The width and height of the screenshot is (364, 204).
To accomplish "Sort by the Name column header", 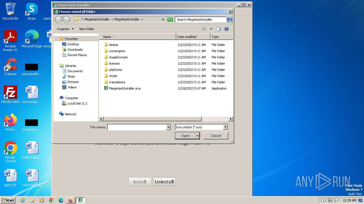I will (137, 37).
